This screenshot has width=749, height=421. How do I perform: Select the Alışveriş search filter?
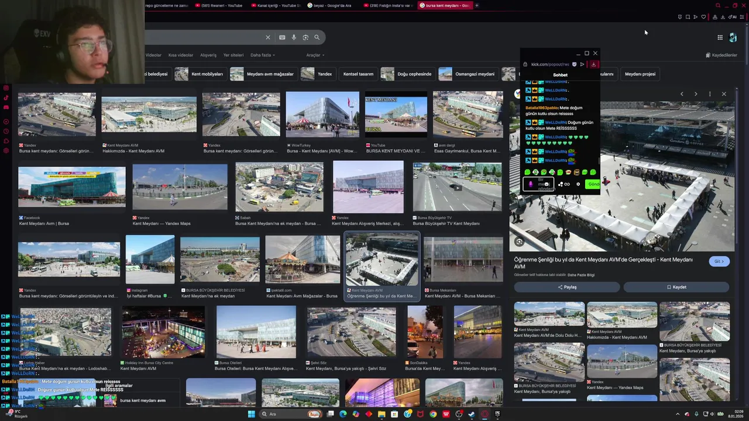208,55
